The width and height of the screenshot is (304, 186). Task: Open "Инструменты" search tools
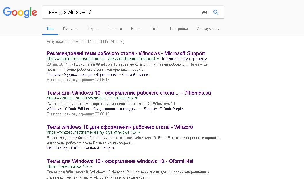pyautogui.click(x=208, y=29)
